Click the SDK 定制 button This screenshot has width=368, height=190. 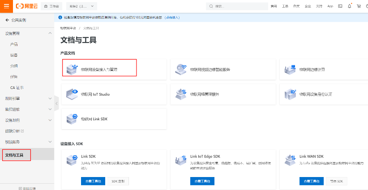118,181
